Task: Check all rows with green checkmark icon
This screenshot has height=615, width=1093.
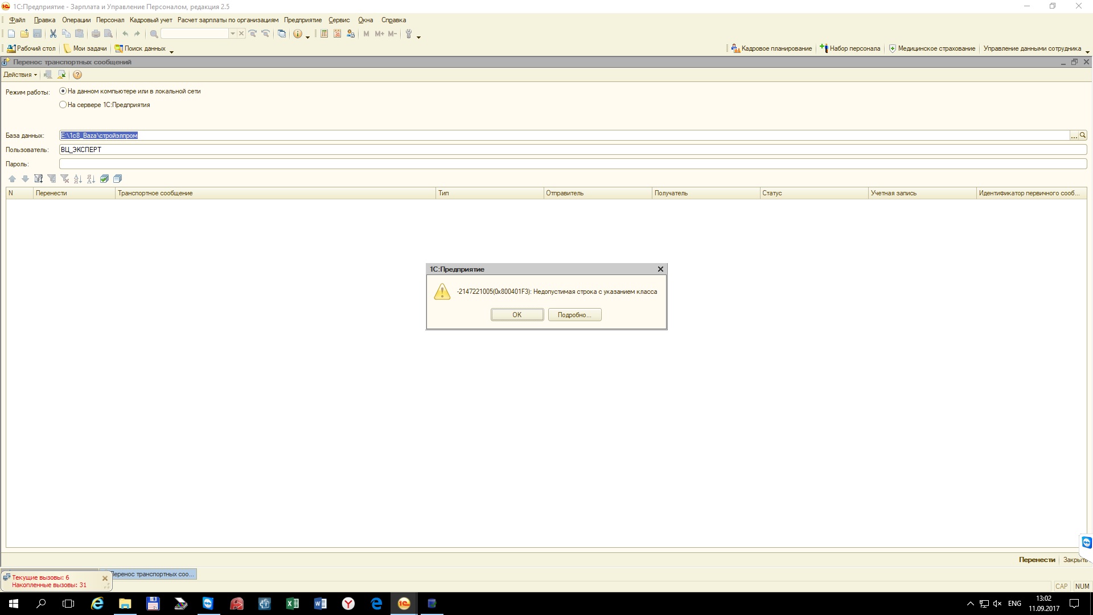Action: [105, 179]
